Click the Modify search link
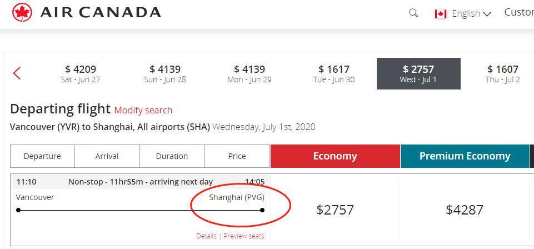This screenshot has width=534, height=249. click(x=143, y=110)
